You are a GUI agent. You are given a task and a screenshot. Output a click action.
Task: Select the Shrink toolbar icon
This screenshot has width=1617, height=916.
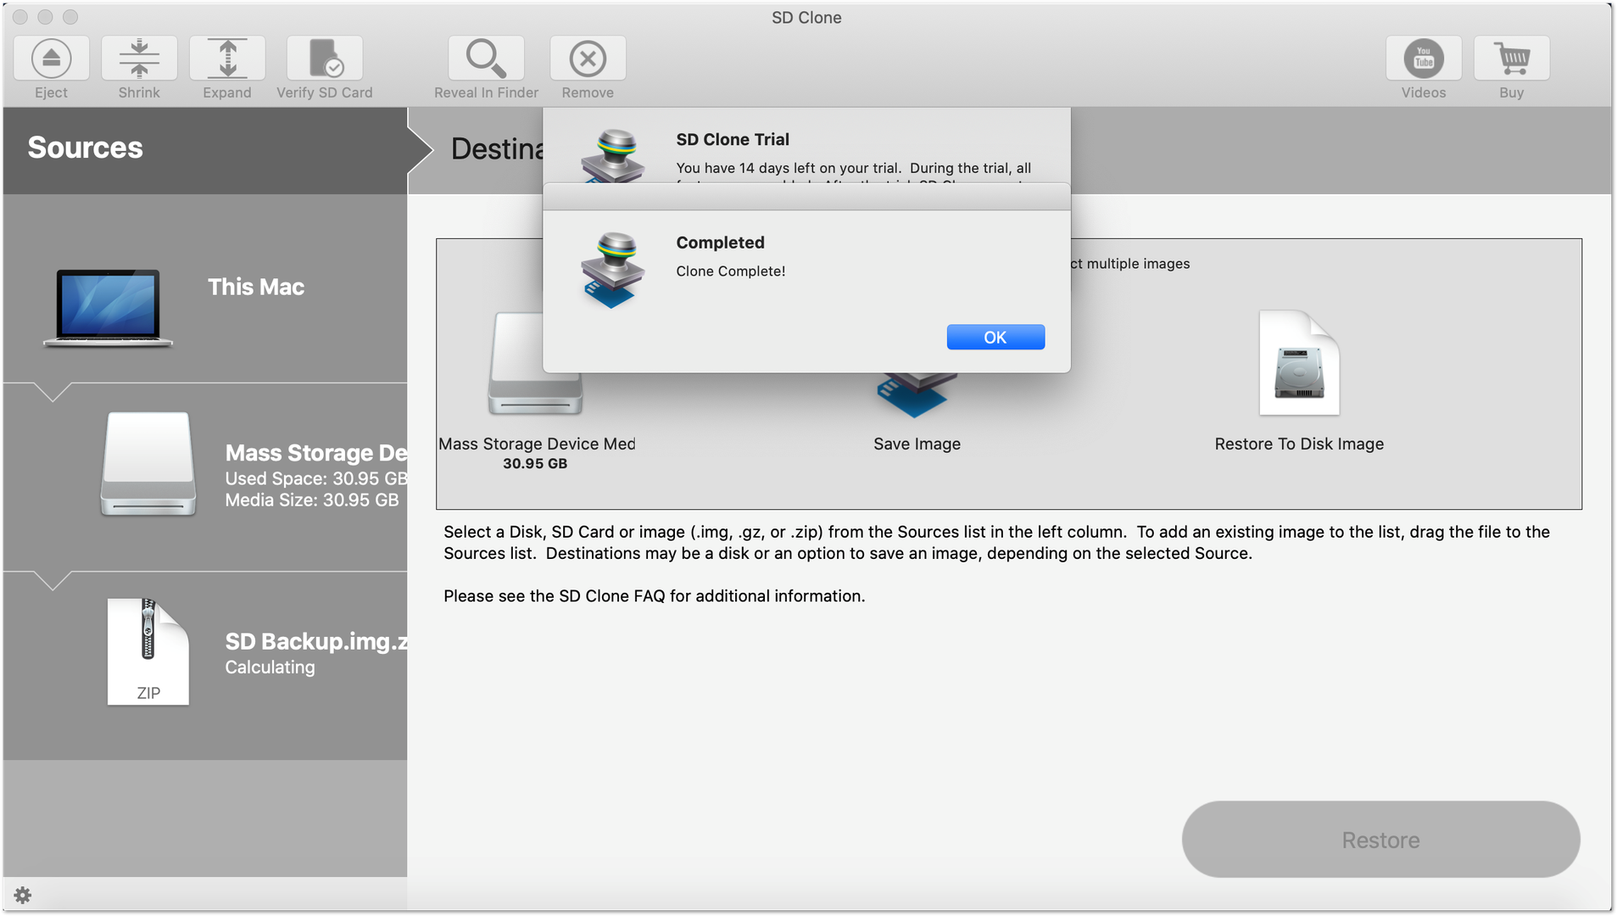(139, 59)
